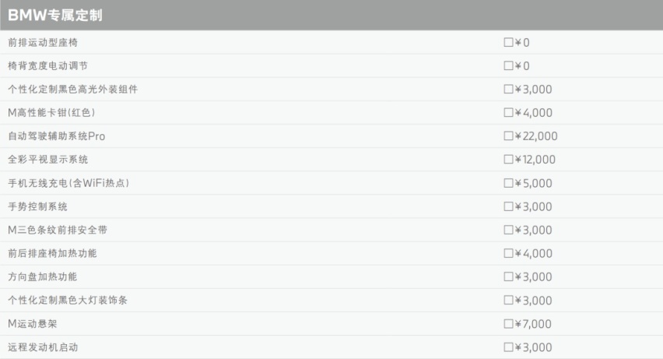Click the M运动悬架 option name
This screenshot has width=663, height=359.
(33, 324)
